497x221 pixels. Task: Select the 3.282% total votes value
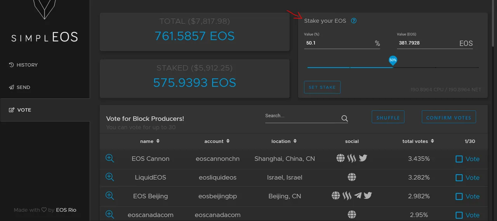point(419,177)
